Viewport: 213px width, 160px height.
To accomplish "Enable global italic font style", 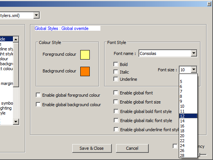I will coord(116,120).
